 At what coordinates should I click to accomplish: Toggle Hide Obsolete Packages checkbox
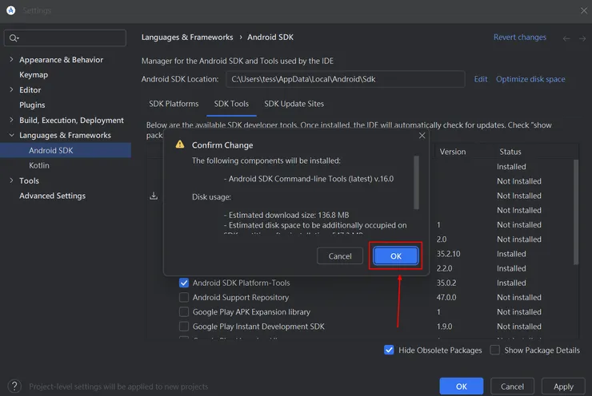(389, 350)
